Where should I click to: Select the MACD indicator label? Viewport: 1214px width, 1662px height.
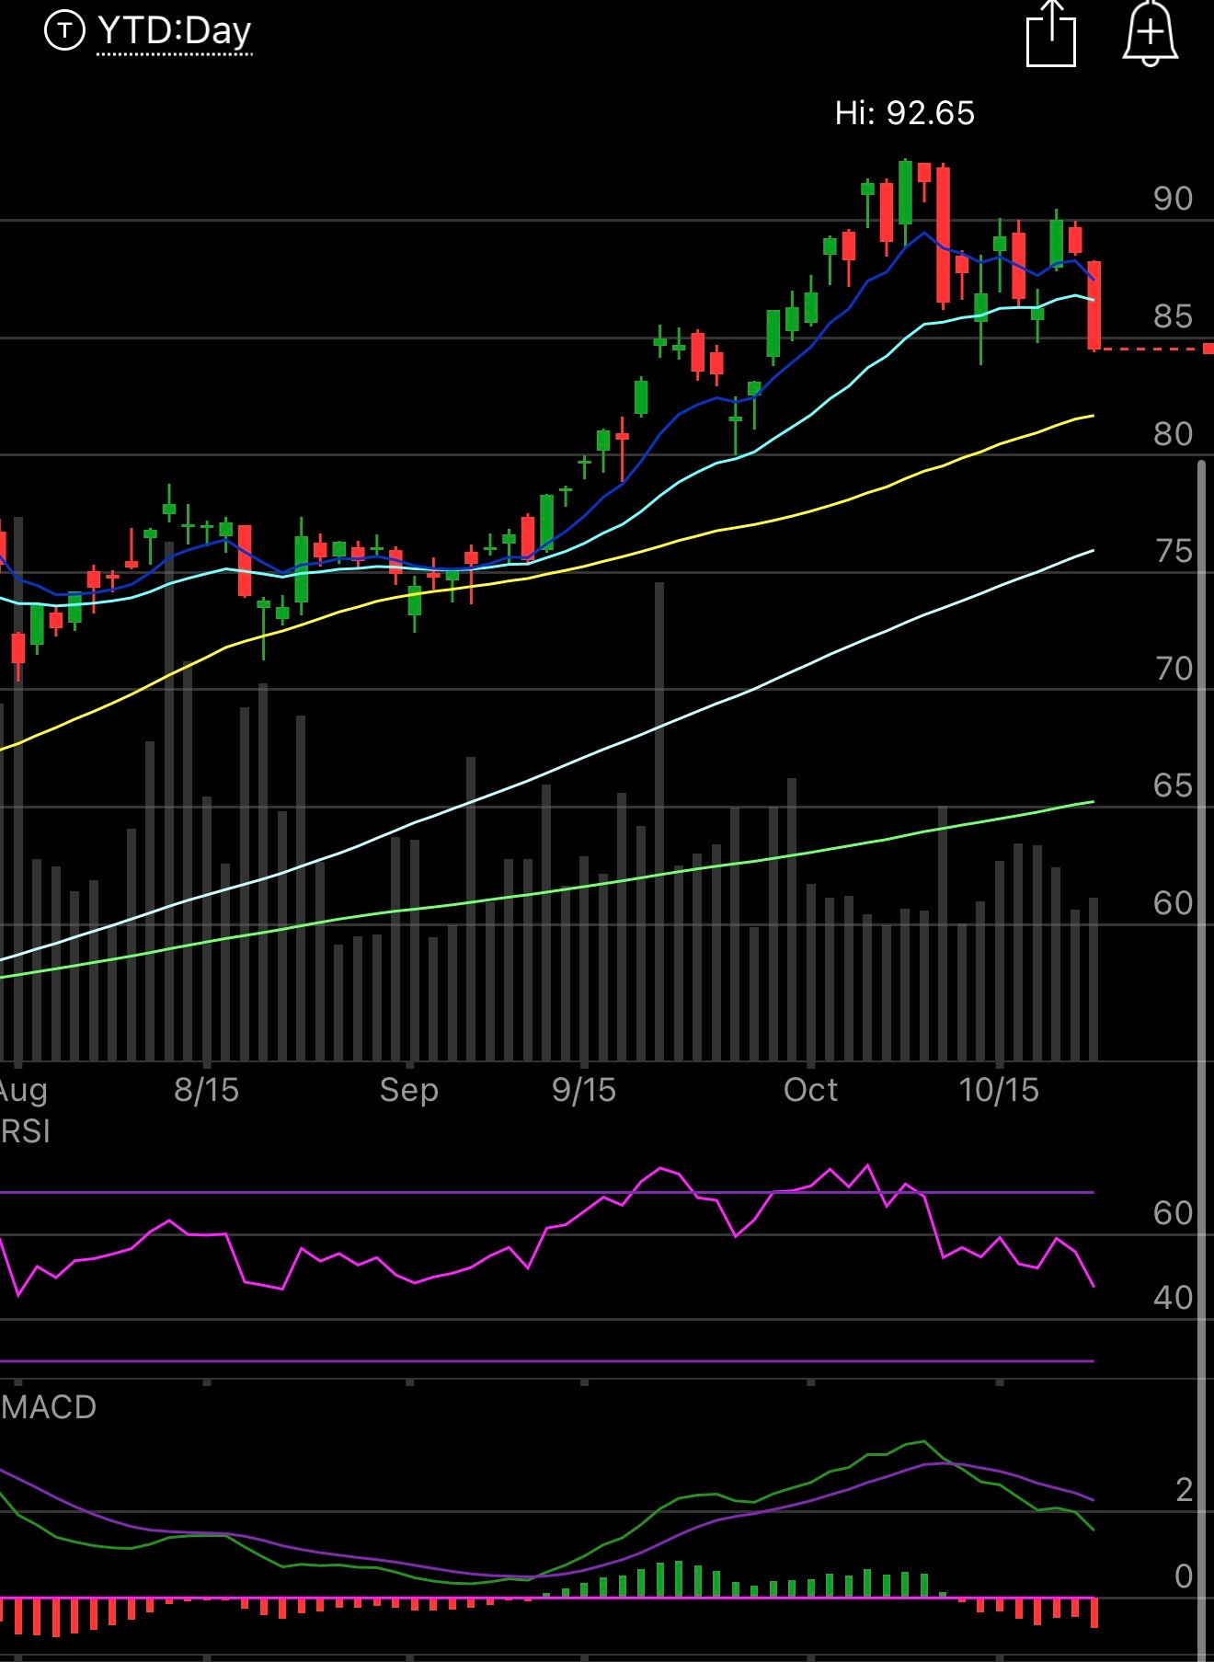click(48, 1407)
